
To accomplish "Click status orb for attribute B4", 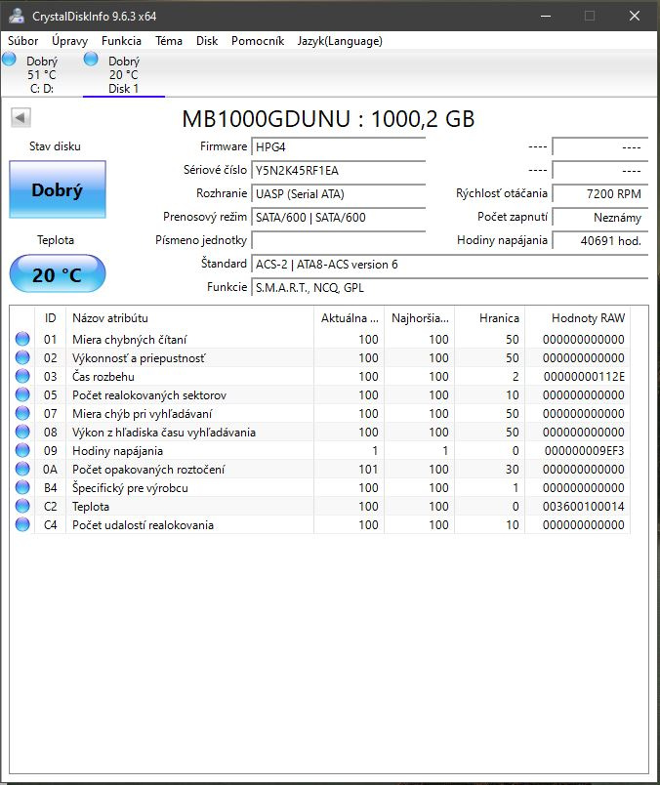I will 22,487.
